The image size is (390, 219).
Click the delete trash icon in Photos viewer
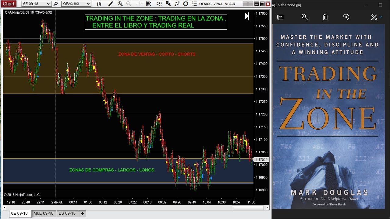point(325,17)
